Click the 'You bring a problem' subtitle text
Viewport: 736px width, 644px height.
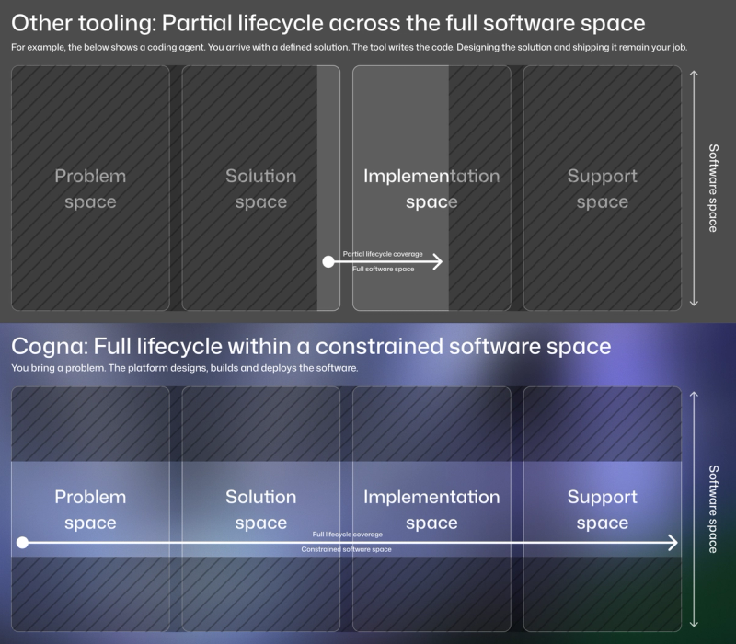pyautogui.click(x=185, y=368)
